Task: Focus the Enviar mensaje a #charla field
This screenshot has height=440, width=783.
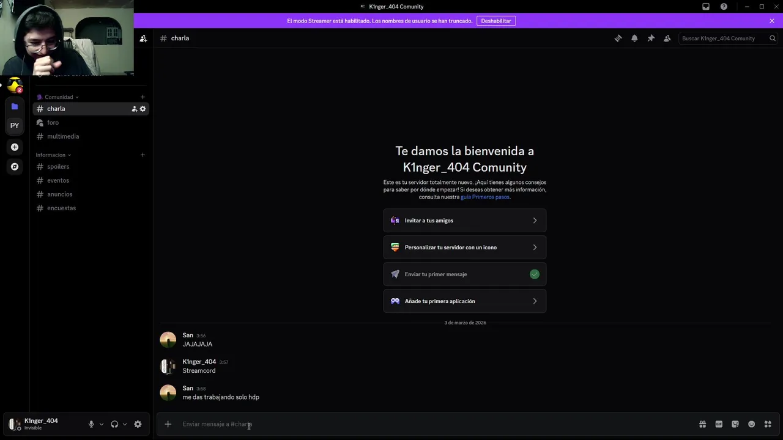Action: [x=437, y=424]
